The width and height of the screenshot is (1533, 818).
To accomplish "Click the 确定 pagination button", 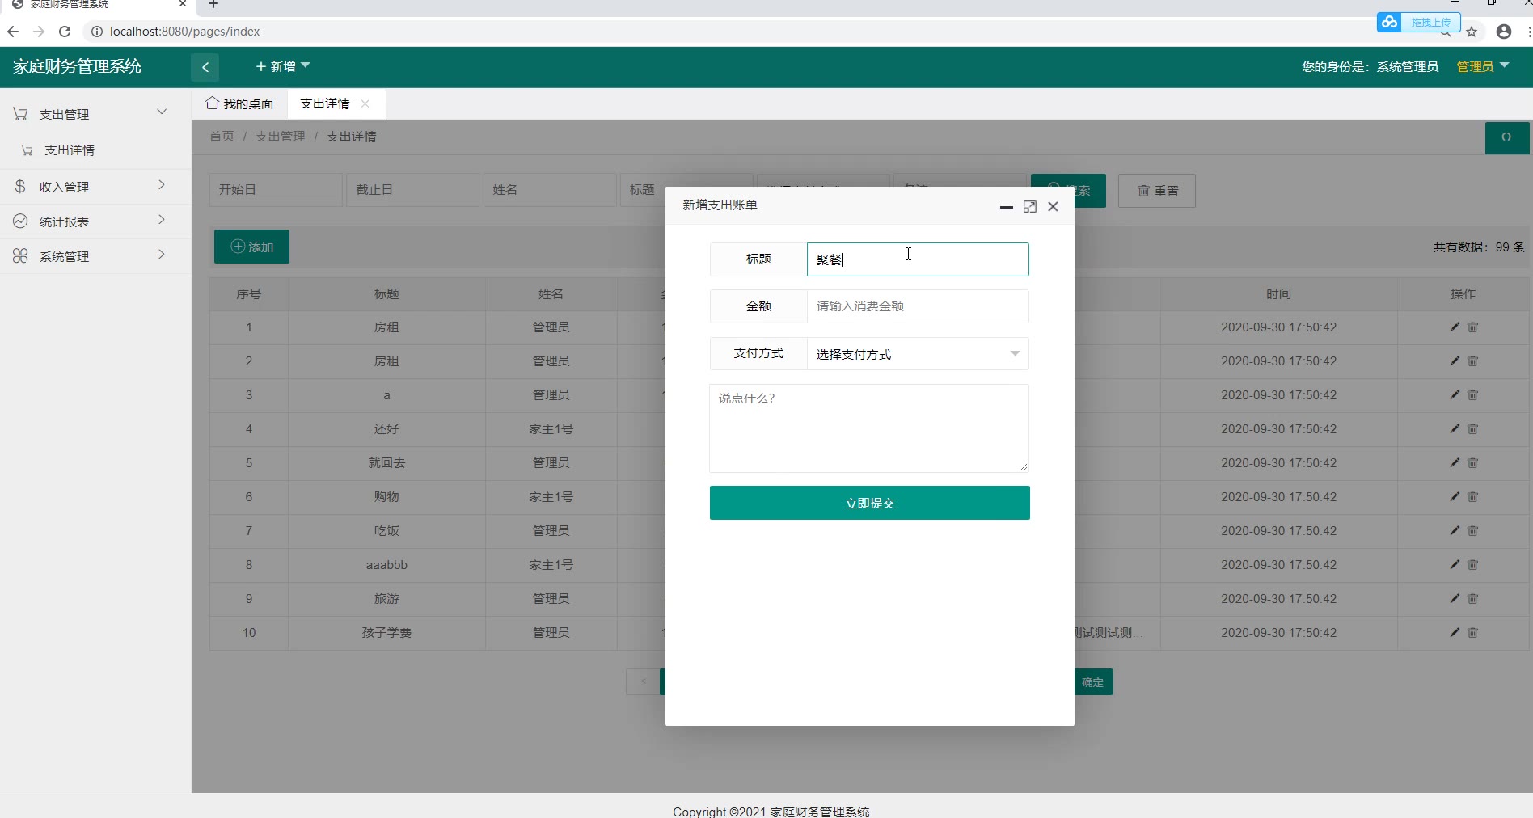I will pyautogui.click(x=1093, y=682).
